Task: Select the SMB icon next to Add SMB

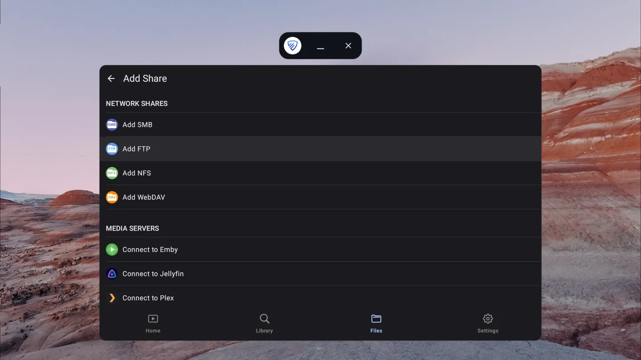Action: click(x=112, y=124)
